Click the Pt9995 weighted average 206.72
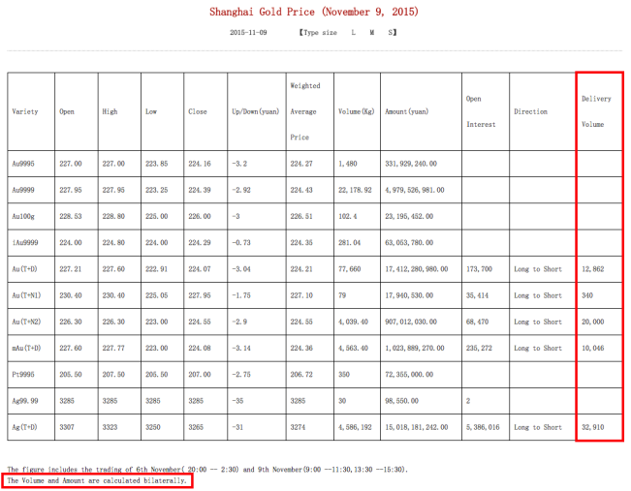Image resolution: width=631 pixels, height=491 pixels. pos(301,375)
